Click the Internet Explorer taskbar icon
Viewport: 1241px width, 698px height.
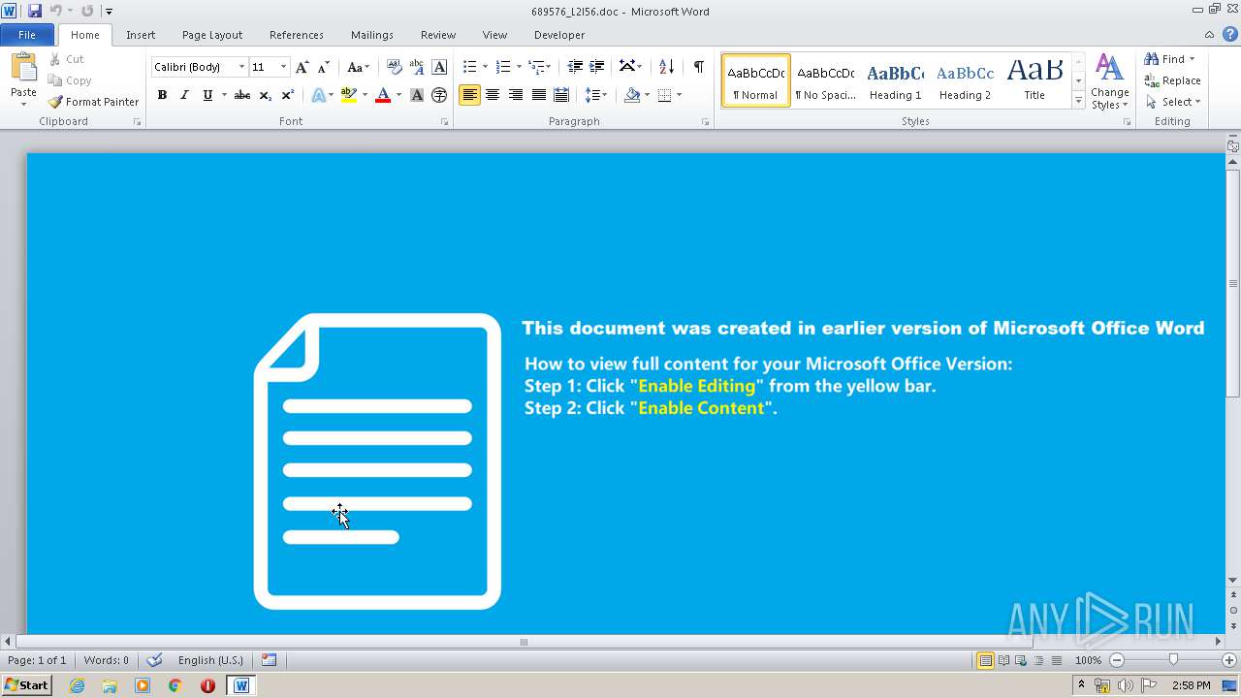tap(78, 685)
